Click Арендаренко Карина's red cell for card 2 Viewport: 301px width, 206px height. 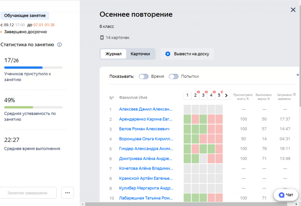point(195,119)
